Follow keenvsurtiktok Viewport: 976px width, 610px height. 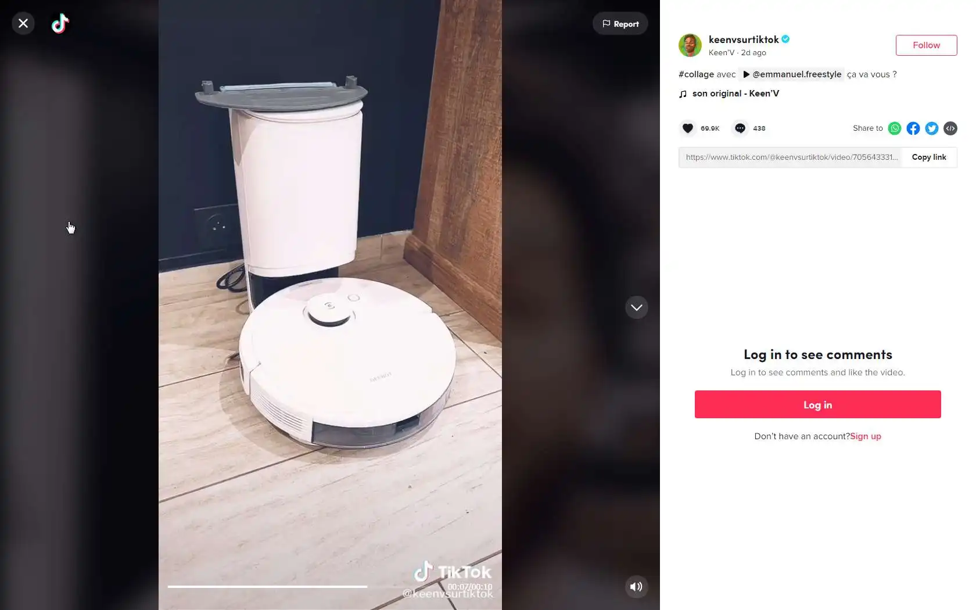click(x=926, y=45)
